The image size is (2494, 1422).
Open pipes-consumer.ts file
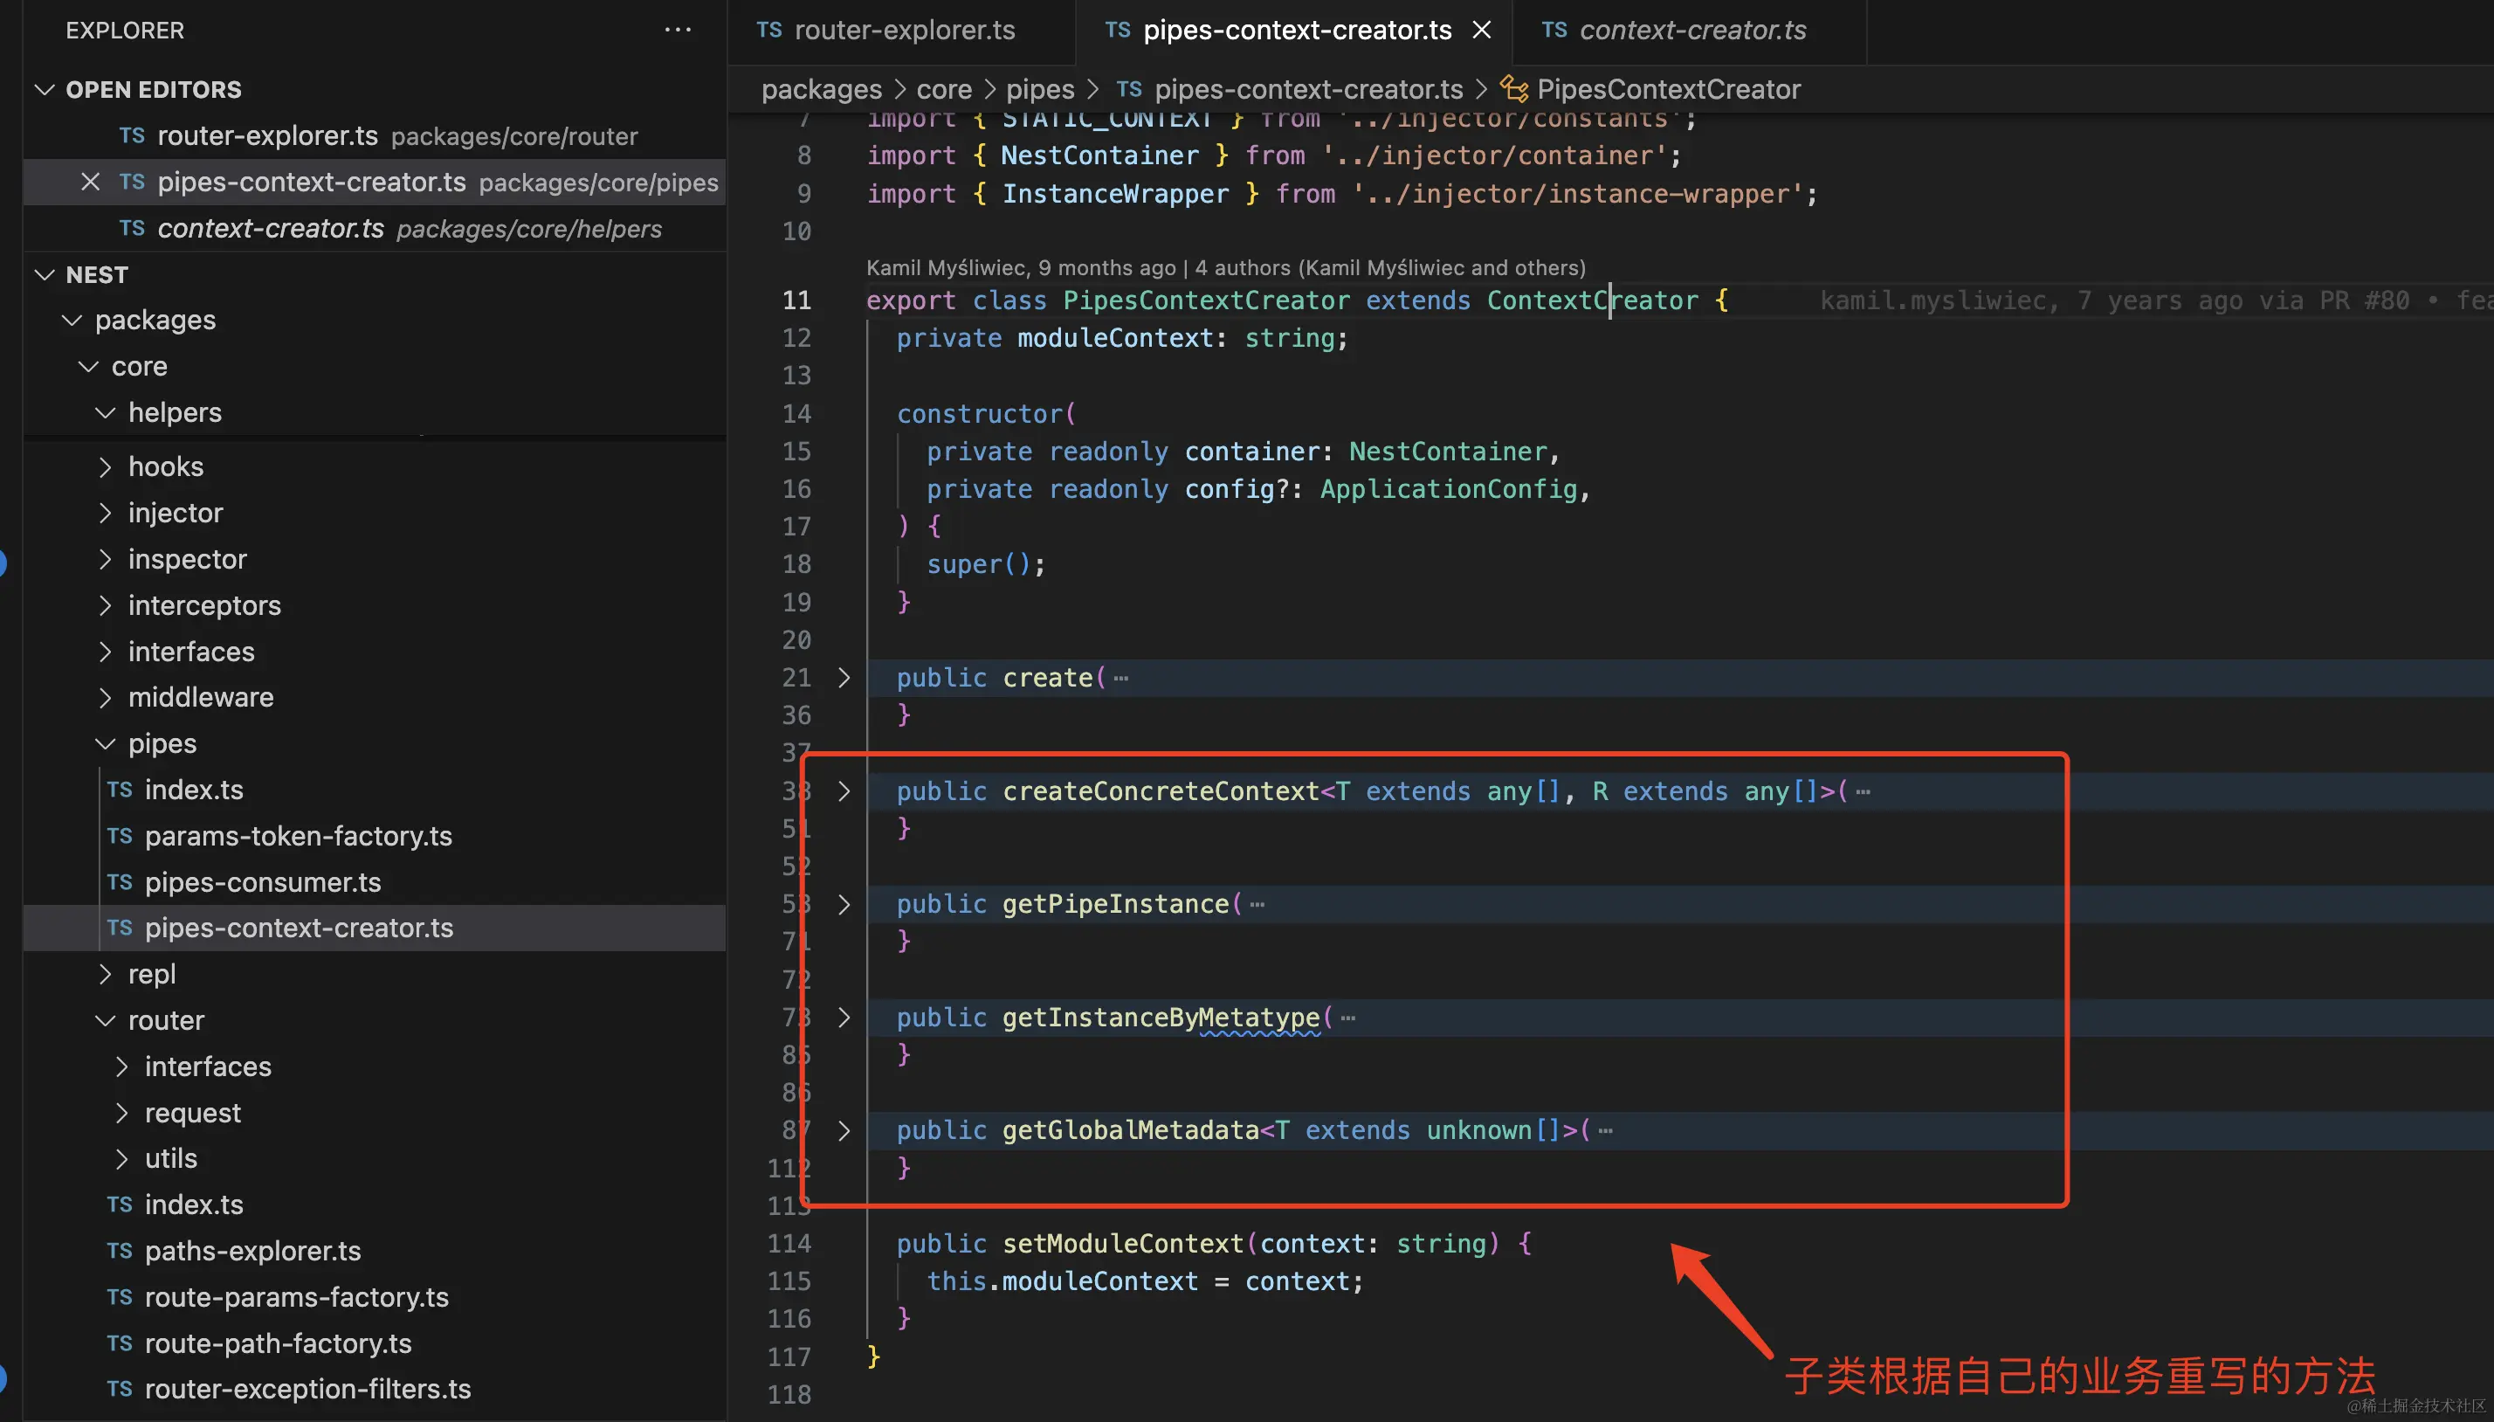pyautogui.click(x=374, y=882)
